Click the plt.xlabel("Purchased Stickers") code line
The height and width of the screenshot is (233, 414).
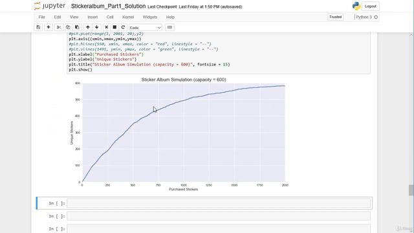106,54
